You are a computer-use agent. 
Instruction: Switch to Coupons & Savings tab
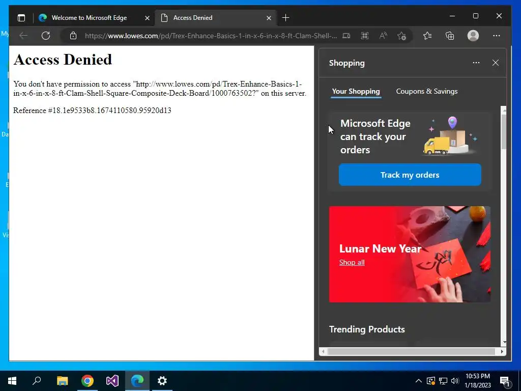(427, 92)
